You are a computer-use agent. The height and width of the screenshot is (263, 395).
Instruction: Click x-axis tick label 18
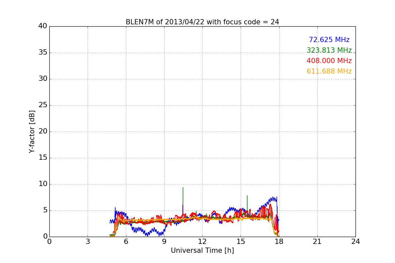279,242
